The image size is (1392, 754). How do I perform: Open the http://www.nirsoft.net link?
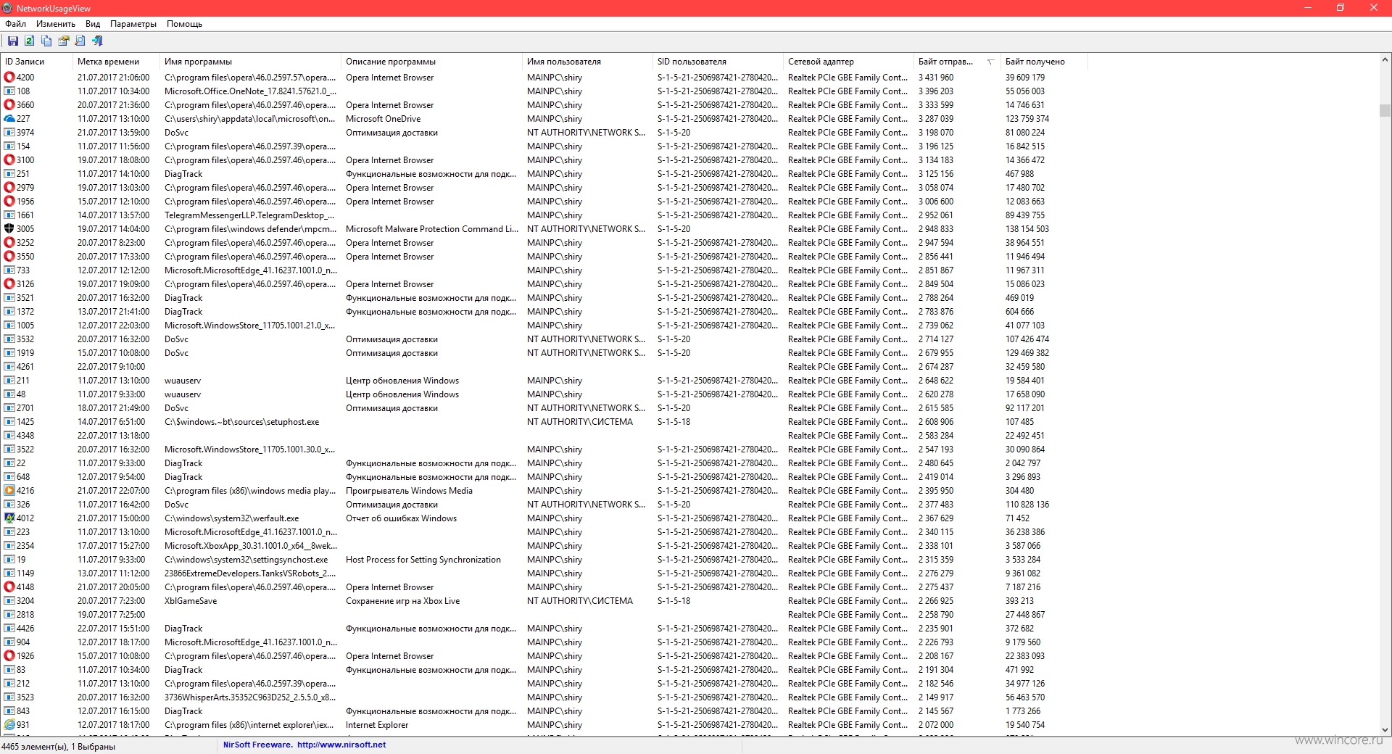pos(341,745)
